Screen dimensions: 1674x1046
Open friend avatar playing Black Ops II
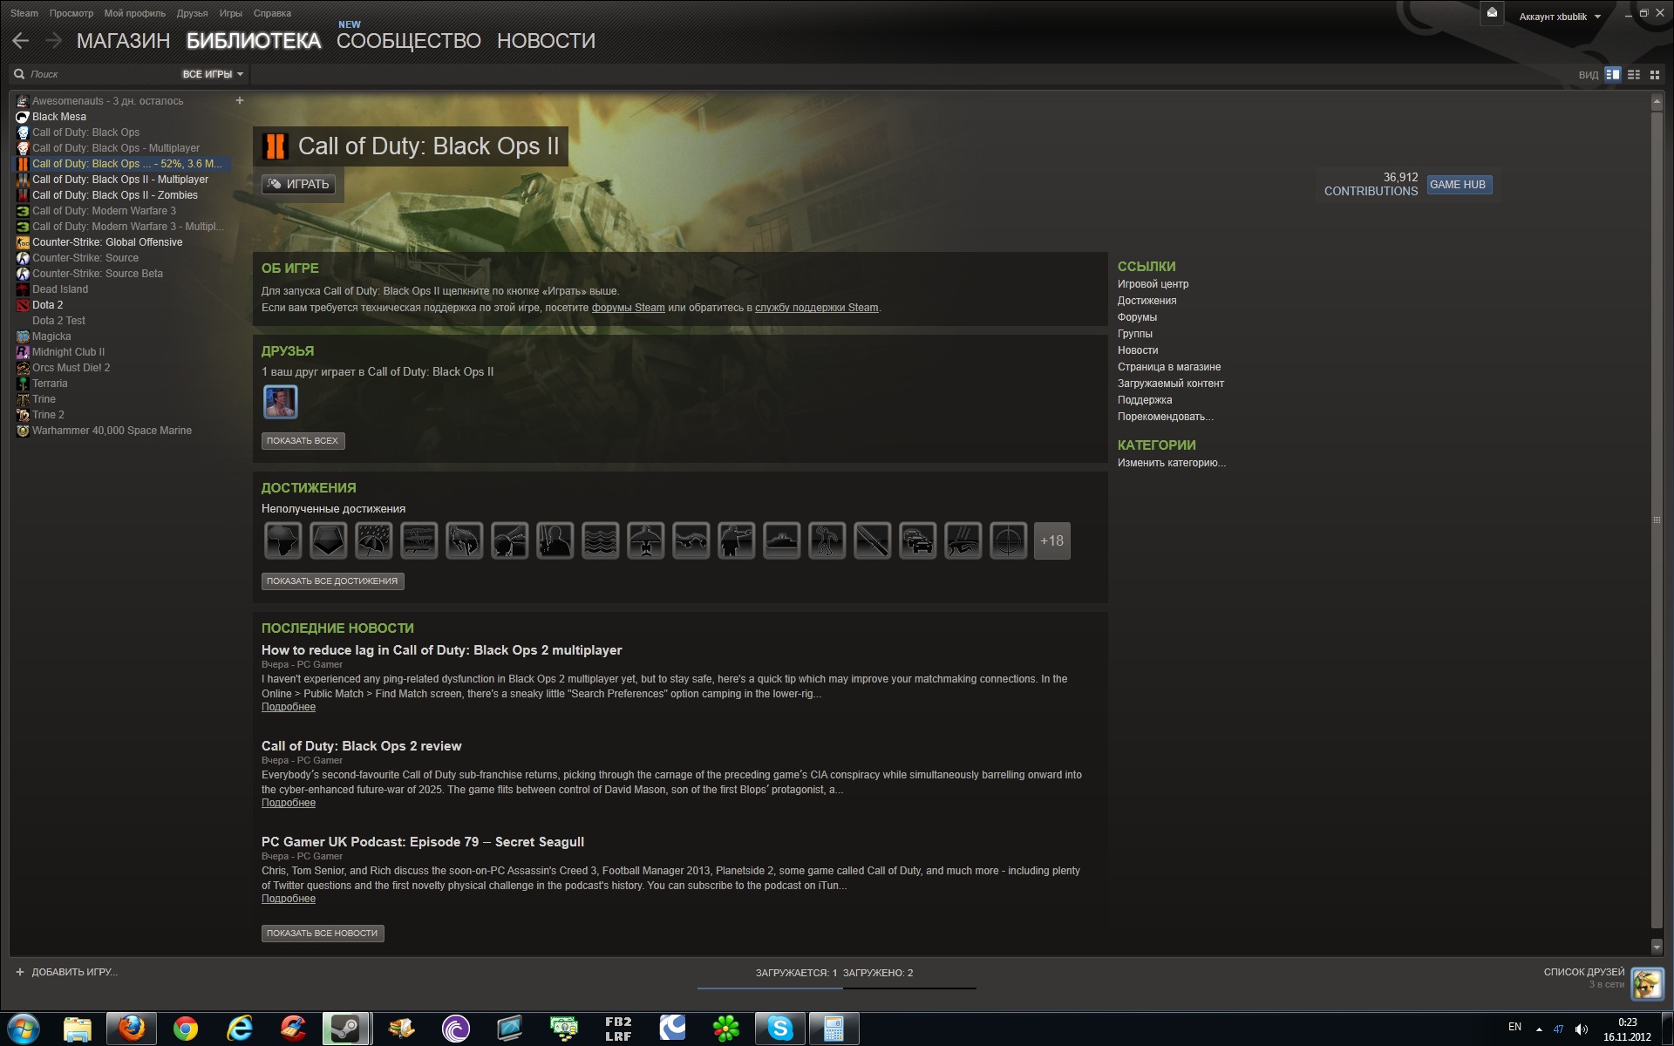[281, 402]
